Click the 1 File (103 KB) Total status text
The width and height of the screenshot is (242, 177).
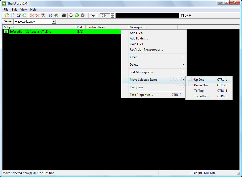(203, 173)
